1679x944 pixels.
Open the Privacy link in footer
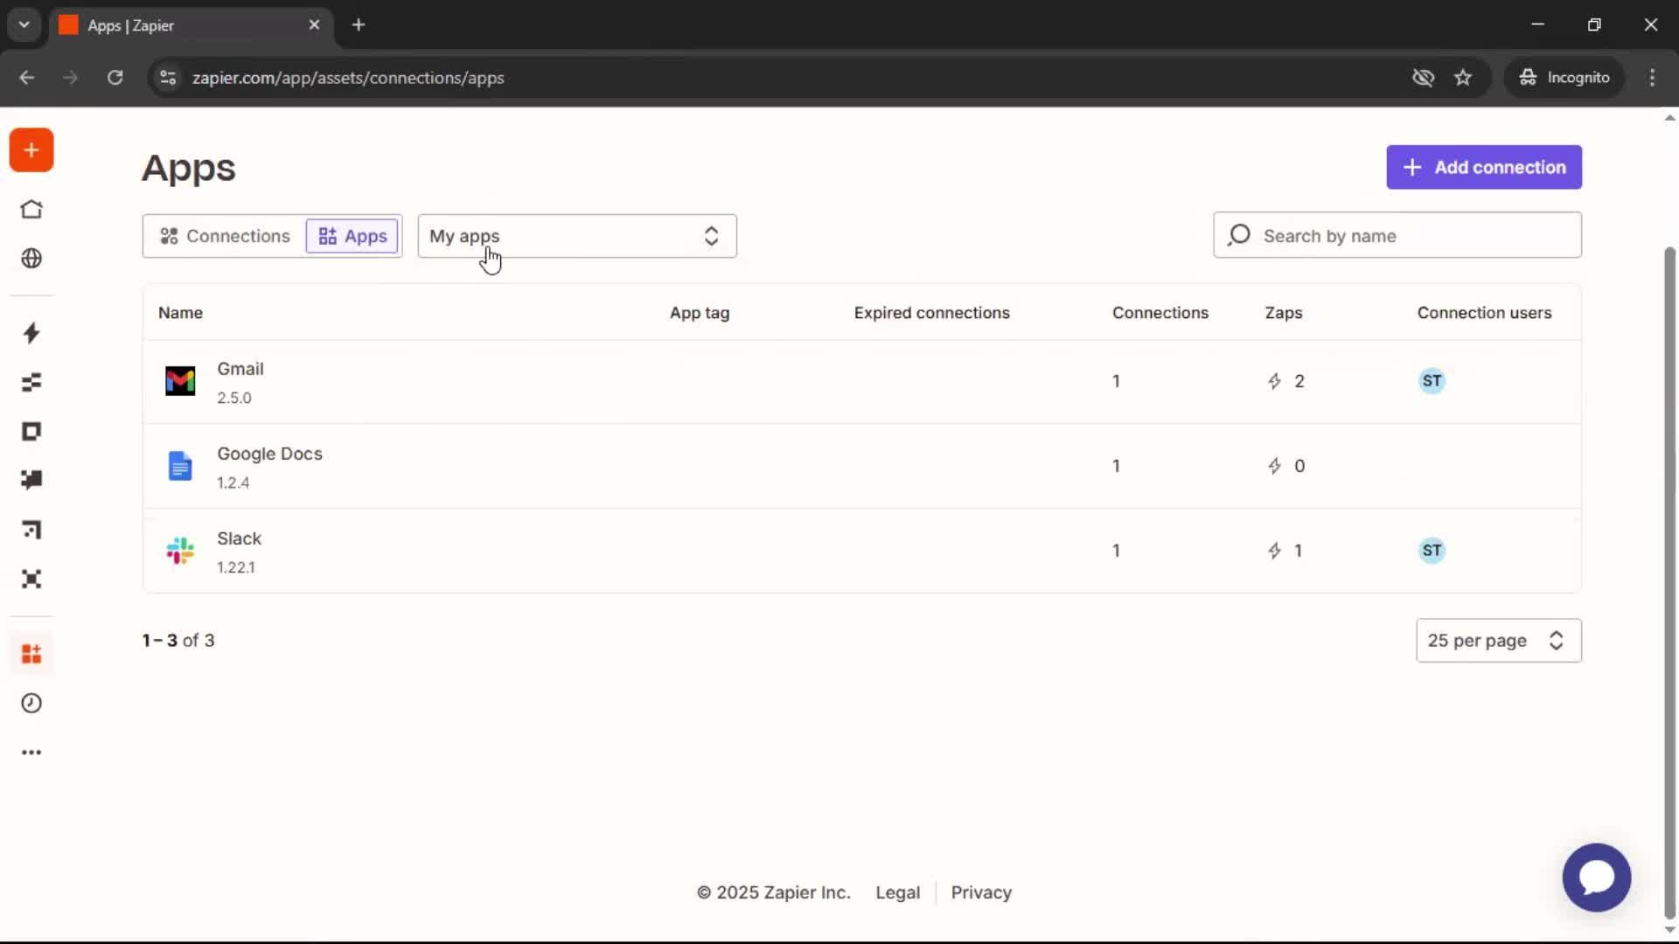(981, 892)
